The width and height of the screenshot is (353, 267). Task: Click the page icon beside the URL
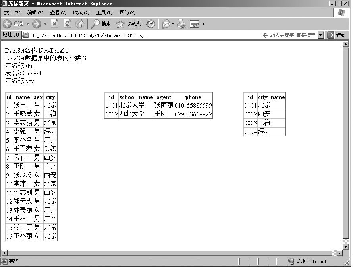[25, 35]
